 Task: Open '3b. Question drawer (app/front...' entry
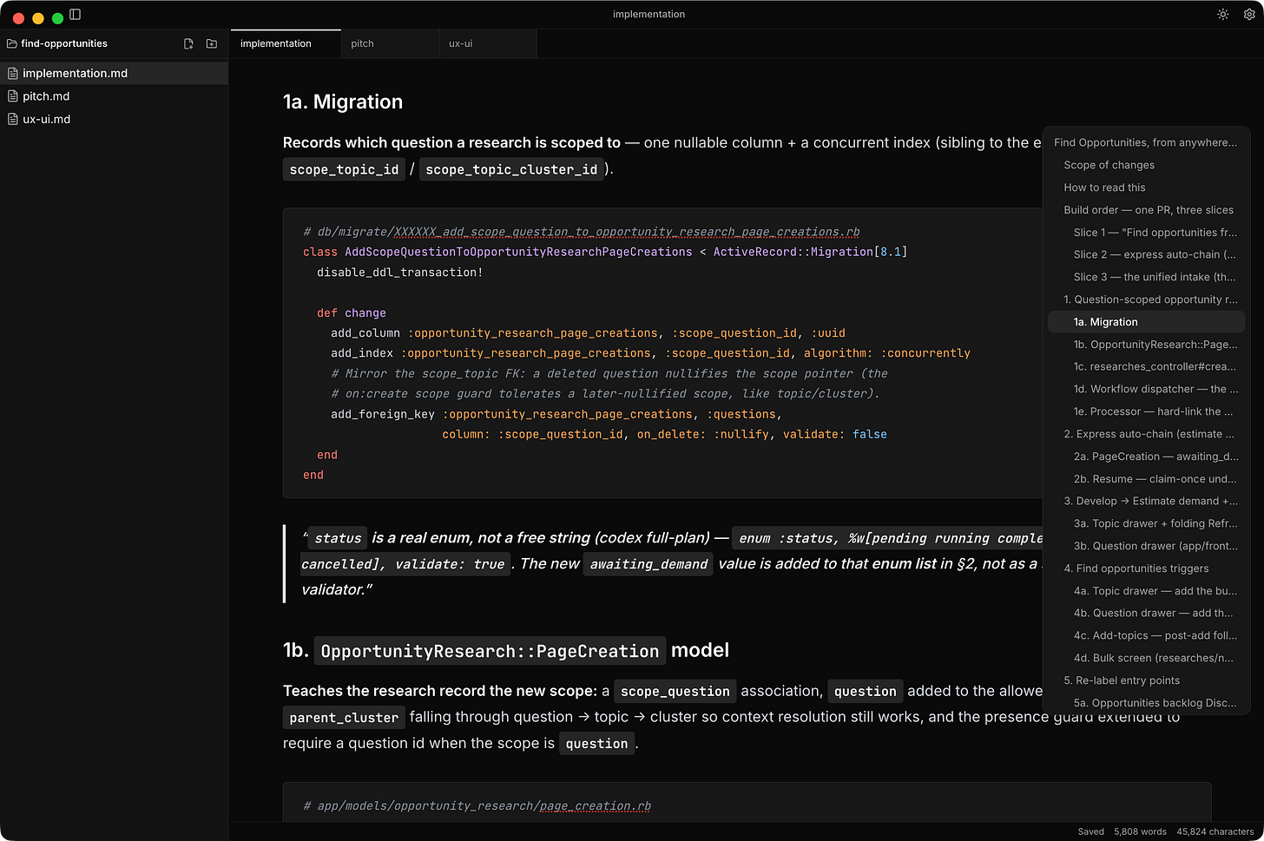(x=1146, y=546)
